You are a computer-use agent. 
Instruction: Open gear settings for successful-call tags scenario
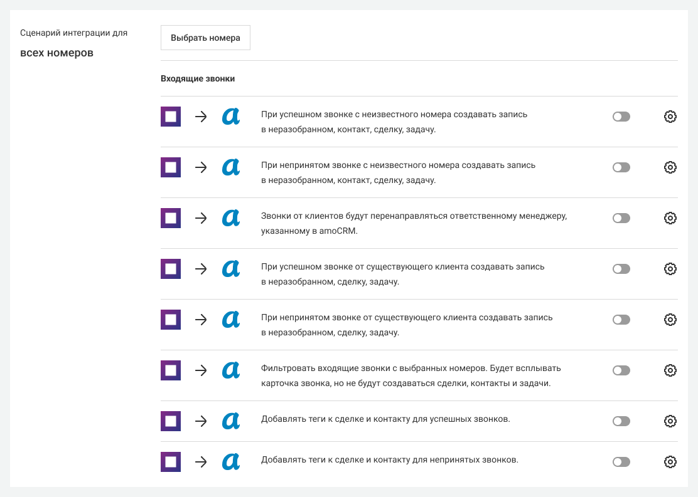(x=670, y=421)
